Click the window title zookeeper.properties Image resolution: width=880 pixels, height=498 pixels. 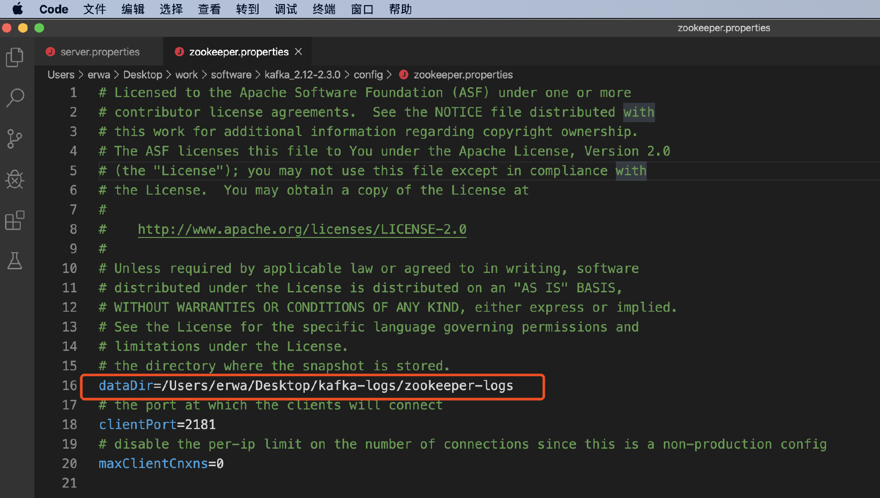(x=724, y=28)
